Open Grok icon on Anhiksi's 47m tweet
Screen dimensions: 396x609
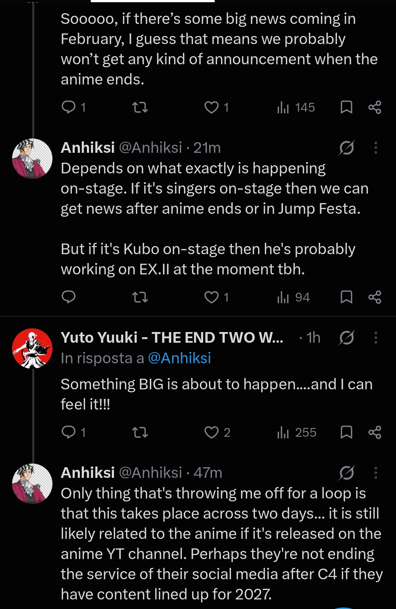346,473
